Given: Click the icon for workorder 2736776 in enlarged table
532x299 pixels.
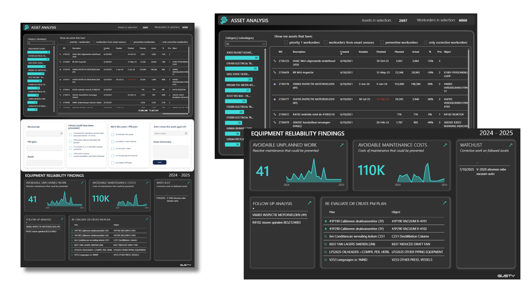Looking at the screenshot, I should point(275,84).
